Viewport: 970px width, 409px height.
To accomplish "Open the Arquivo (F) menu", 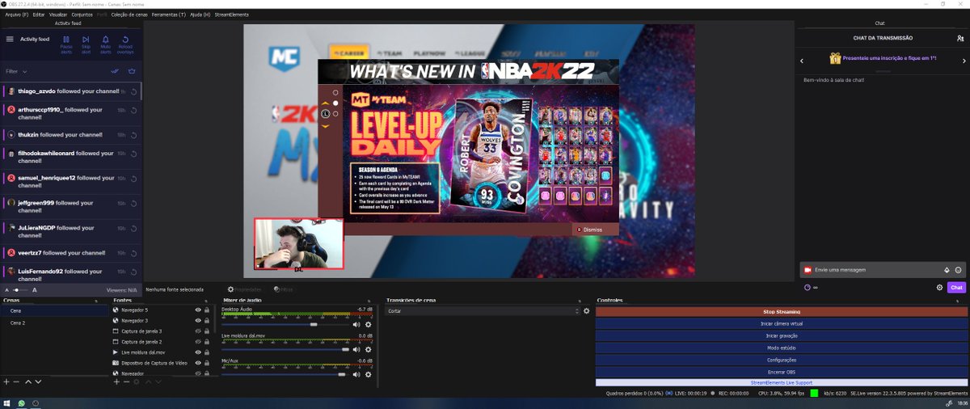I will pyautogui.click(x=16, y=15).
